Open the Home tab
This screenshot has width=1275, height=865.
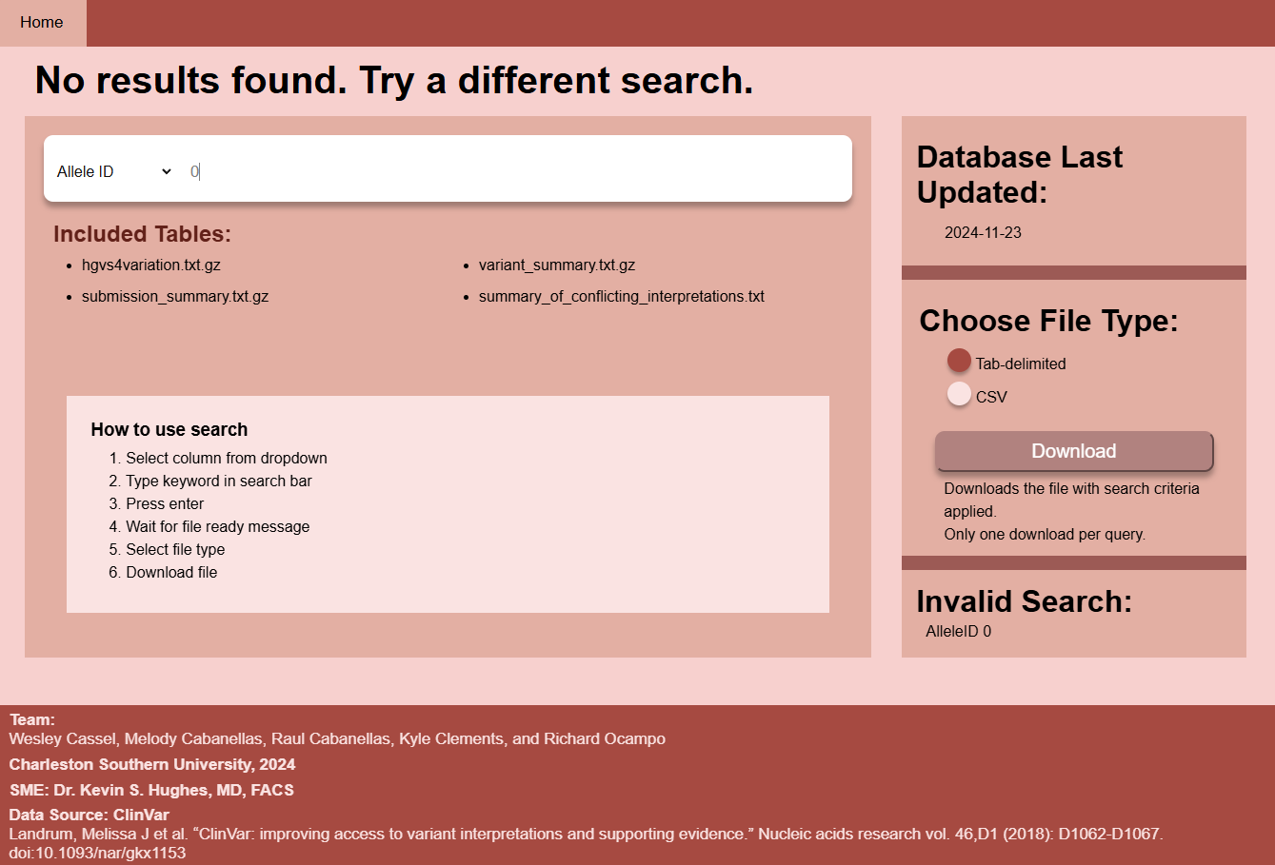coord(42,23)
